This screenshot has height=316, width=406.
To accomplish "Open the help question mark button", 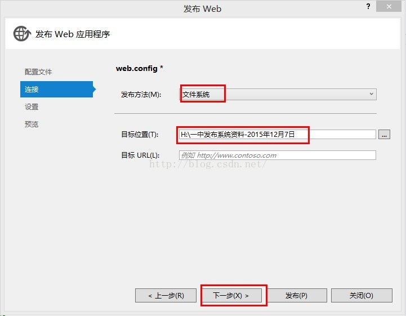I will click(368, 6).
